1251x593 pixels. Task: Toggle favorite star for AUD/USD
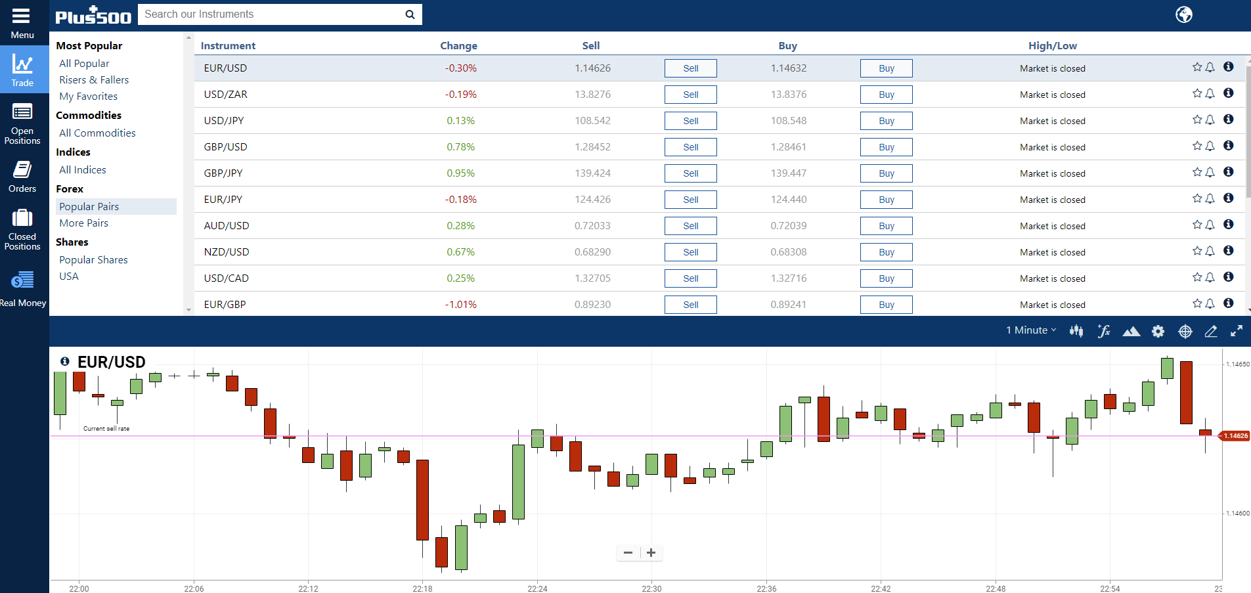click(1196, 225)
